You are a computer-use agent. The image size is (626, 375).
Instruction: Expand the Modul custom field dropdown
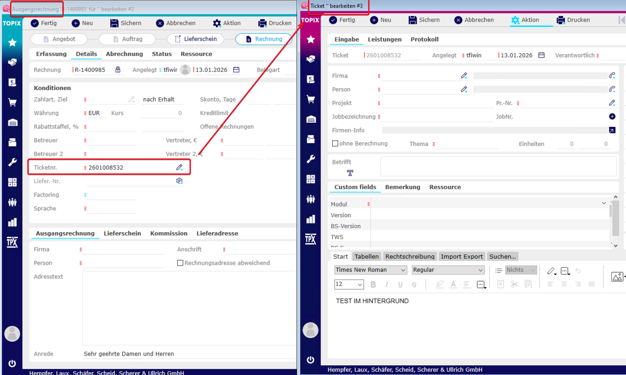point(604,203)
